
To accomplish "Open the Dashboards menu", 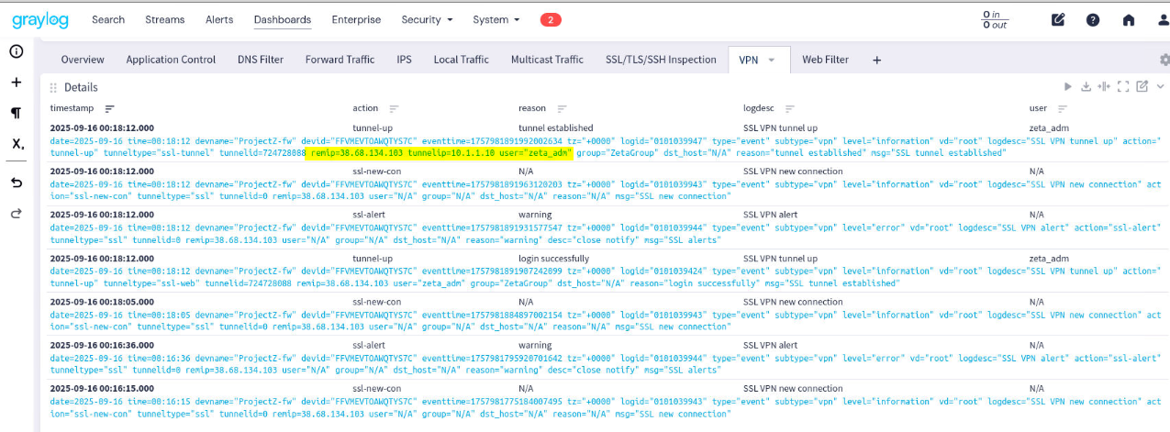I will coord(282,19).
